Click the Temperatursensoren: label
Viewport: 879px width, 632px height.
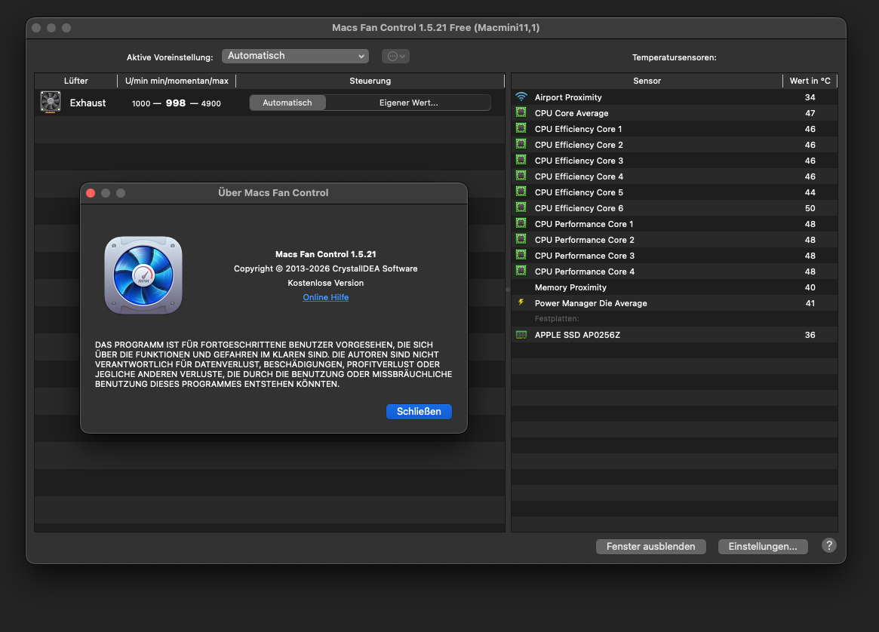coord(675,57)
